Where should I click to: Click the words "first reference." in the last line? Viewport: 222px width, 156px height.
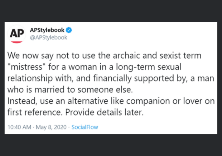(35, 112)
